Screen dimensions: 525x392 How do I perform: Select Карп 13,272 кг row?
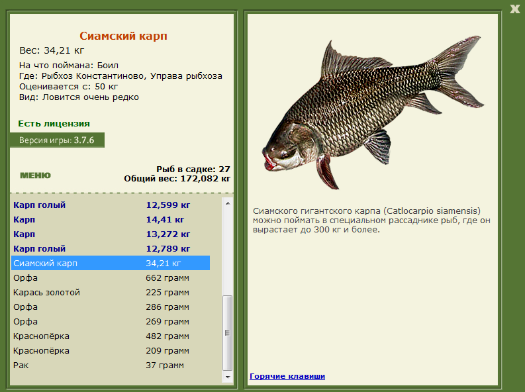(x=111, y=234)
